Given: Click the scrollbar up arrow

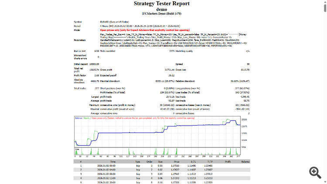Looking at the screenshot, I should (325, 1).
